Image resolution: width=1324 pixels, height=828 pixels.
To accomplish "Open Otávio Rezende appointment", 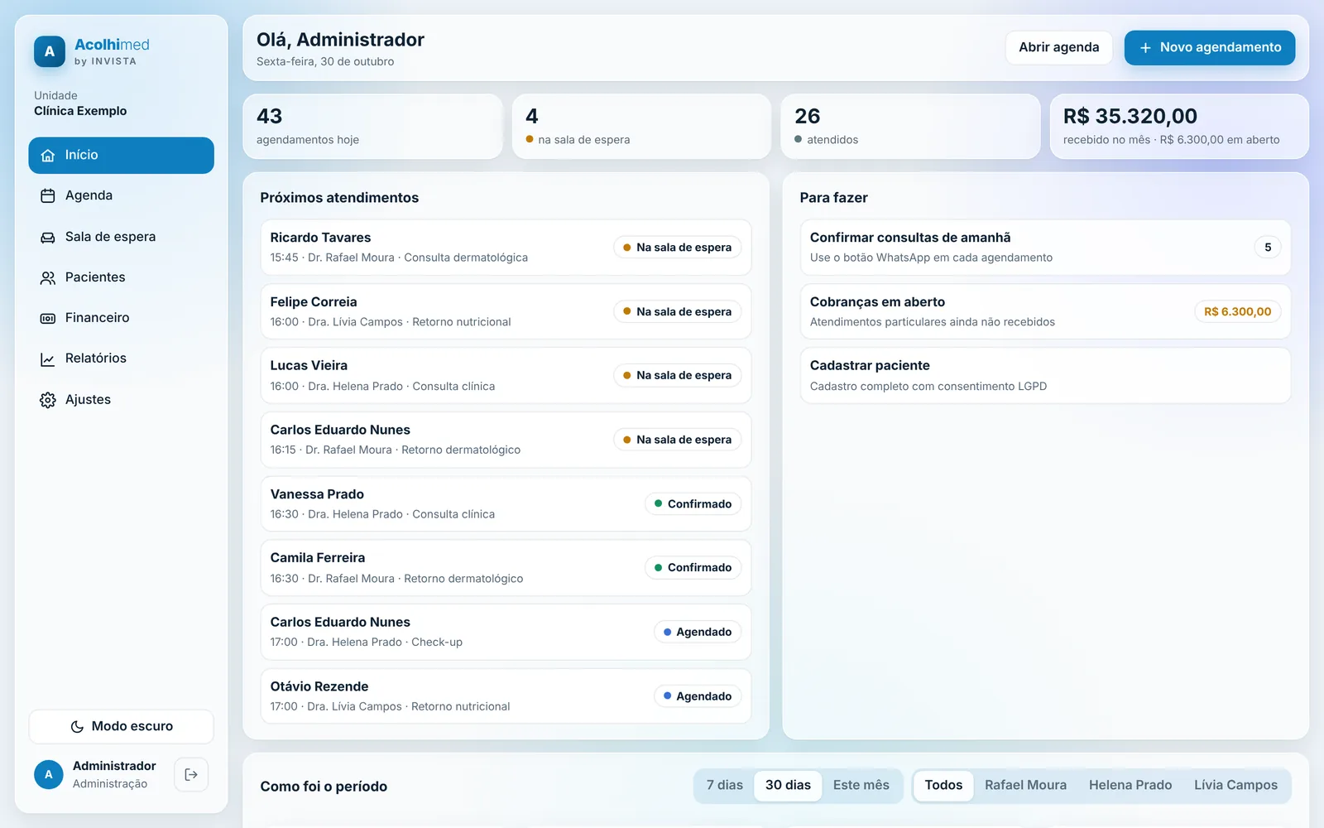I will pos(506,696).
